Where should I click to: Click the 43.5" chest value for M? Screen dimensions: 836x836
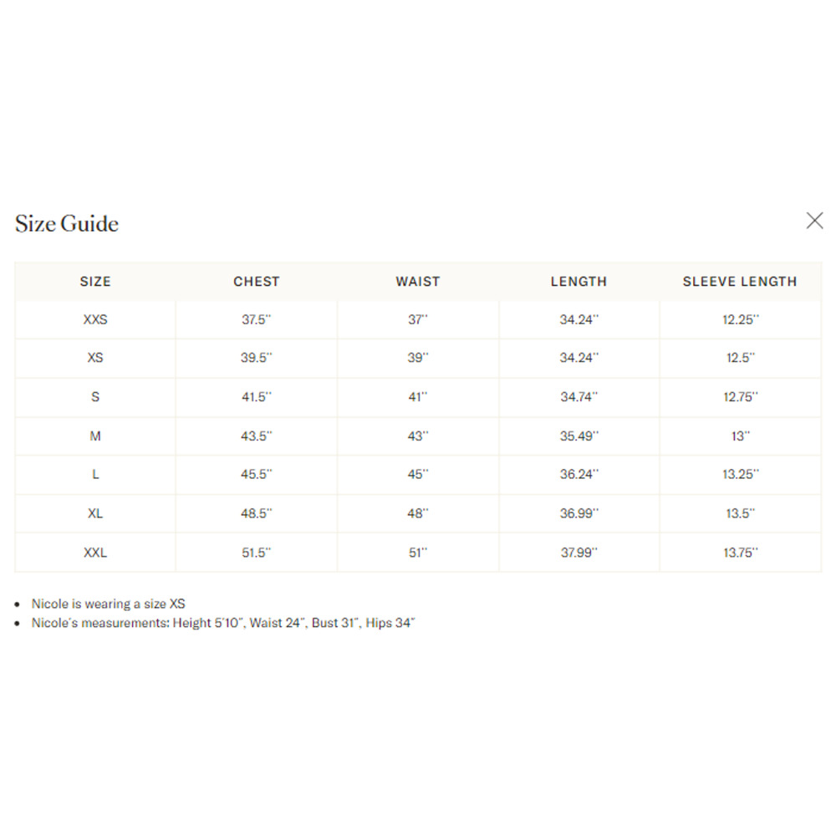click(257, 436)
